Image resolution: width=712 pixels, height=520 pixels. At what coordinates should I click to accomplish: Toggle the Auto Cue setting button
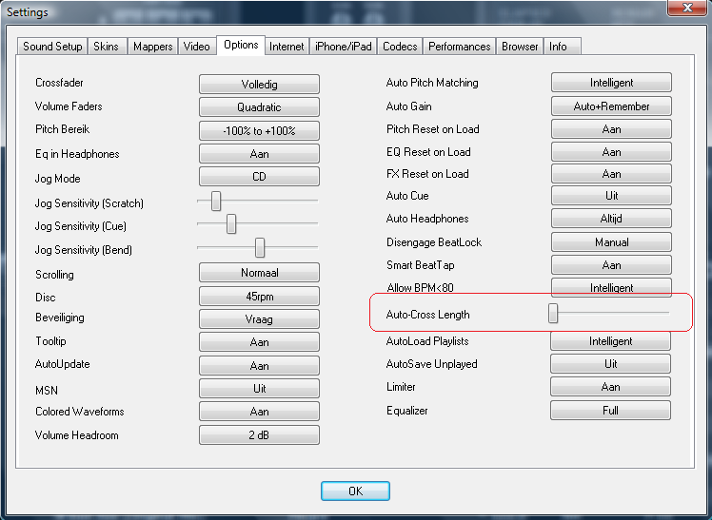(611, 196)
